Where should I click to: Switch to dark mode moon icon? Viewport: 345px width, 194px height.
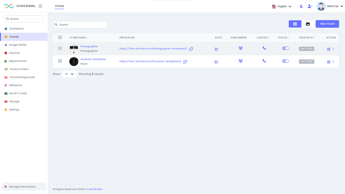[x=301, y=6]
